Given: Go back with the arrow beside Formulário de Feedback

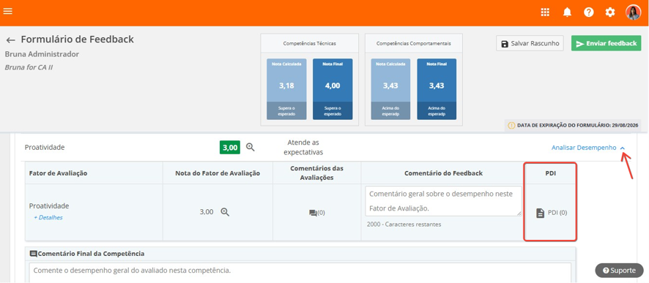Looking at the screenshot, I should (11, 40).
